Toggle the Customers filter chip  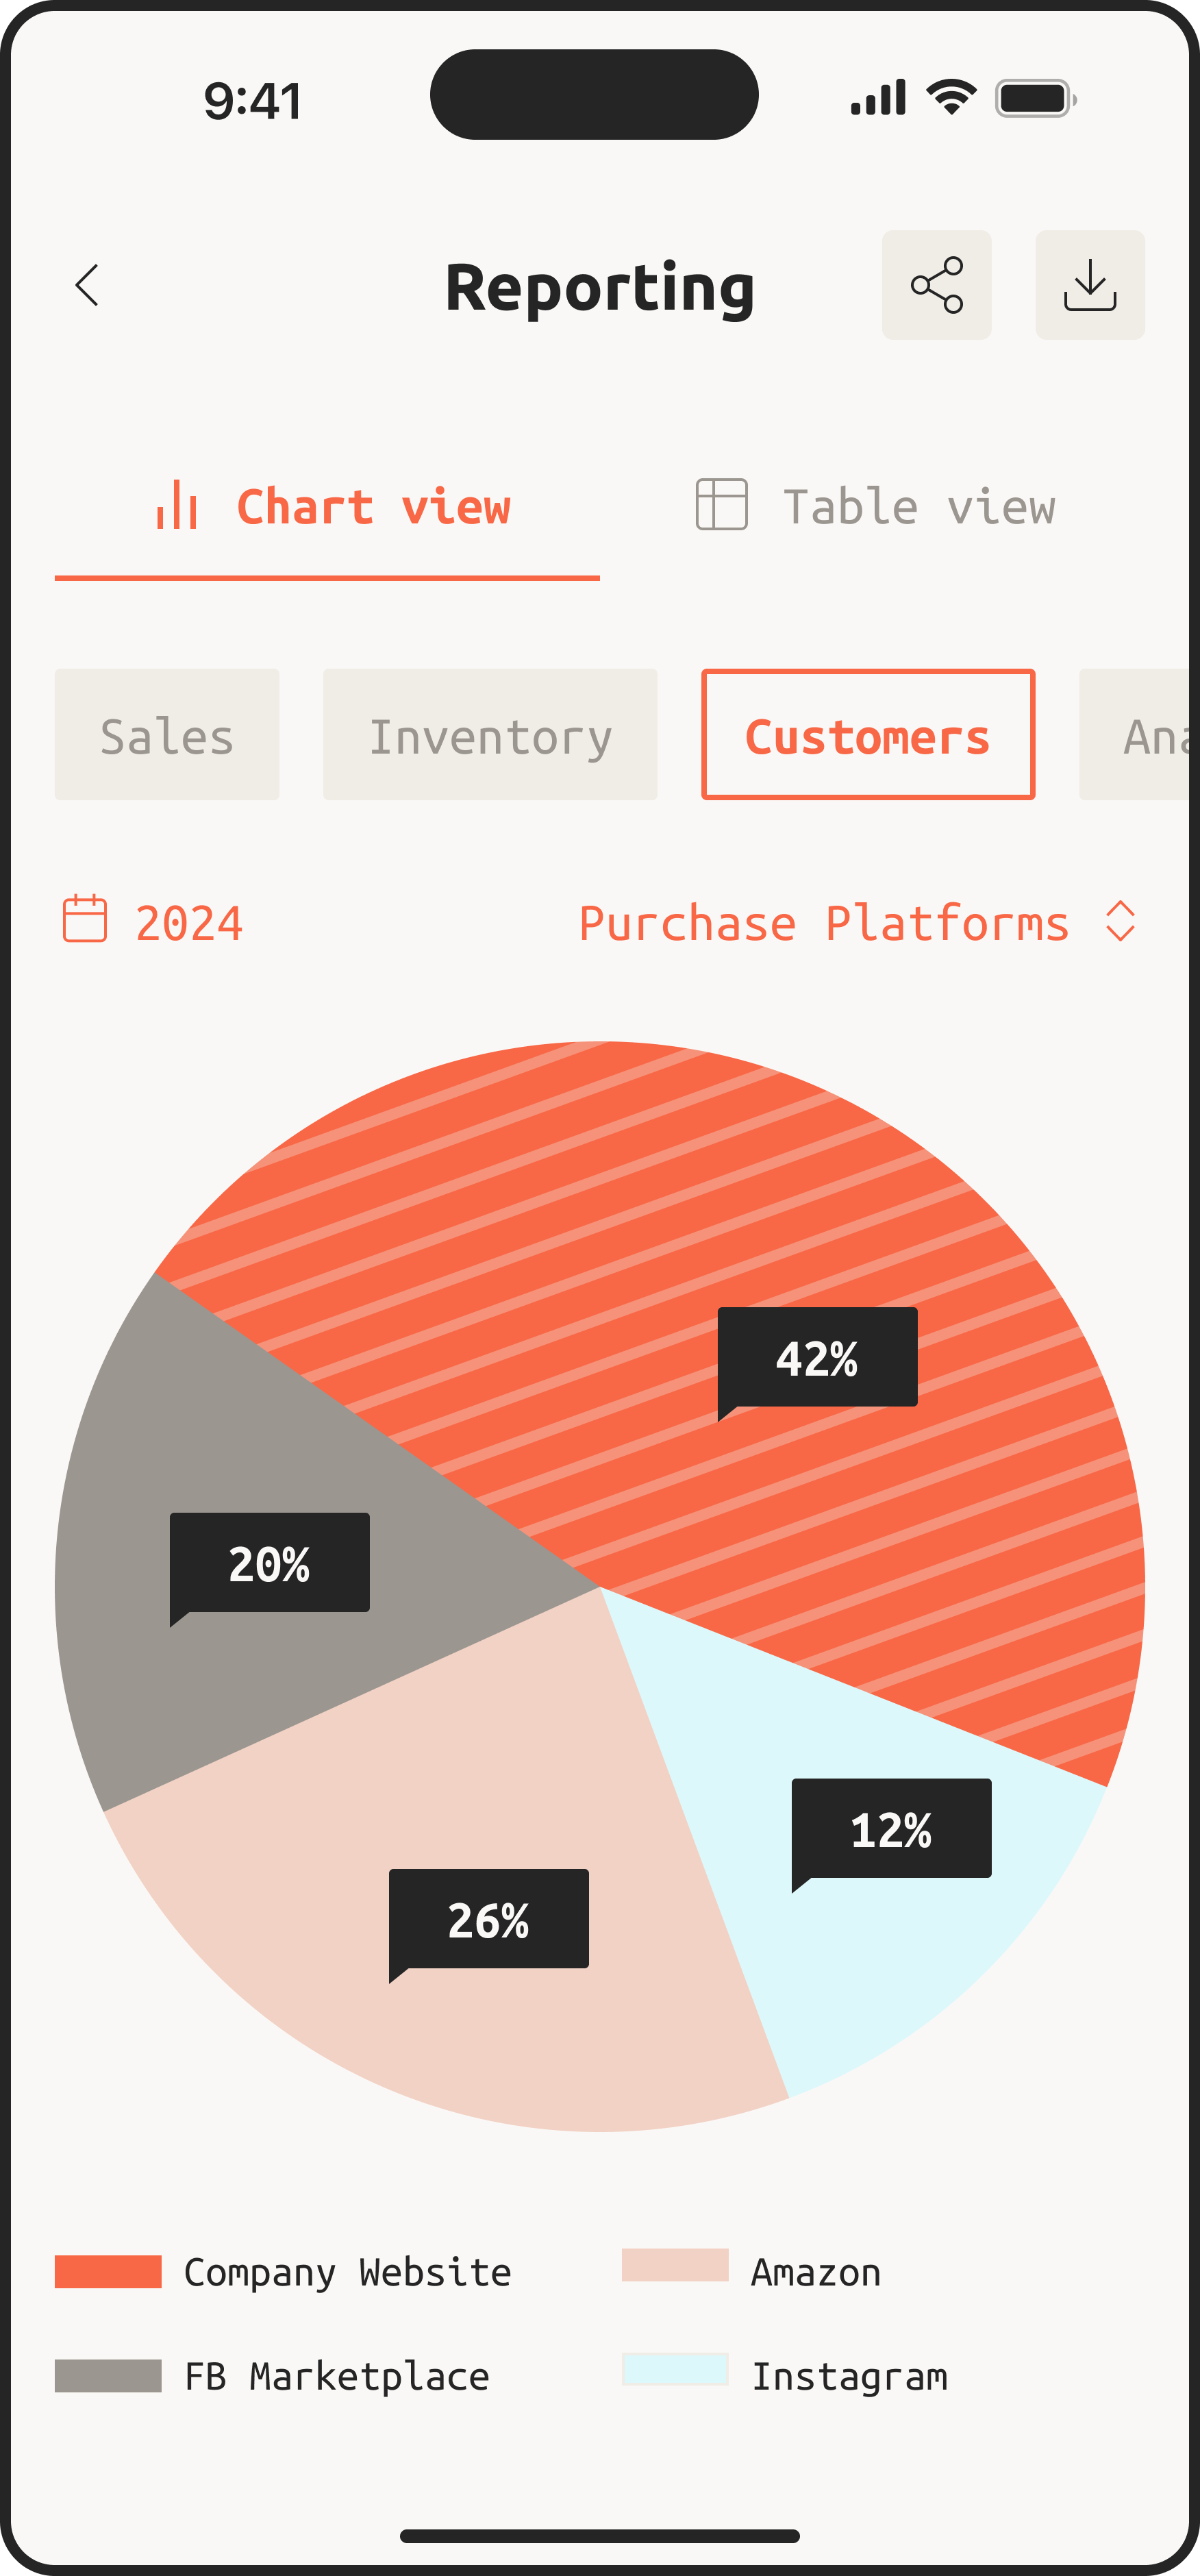point(868,735)
